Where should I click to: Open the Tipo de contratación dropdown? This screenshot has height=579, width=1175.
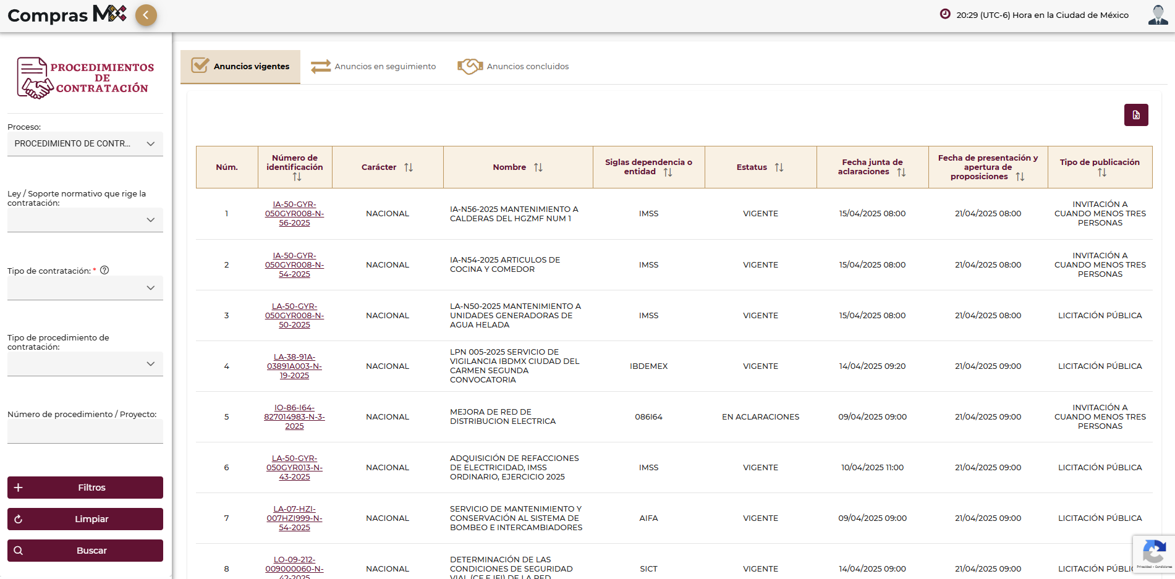coord(85,288)
